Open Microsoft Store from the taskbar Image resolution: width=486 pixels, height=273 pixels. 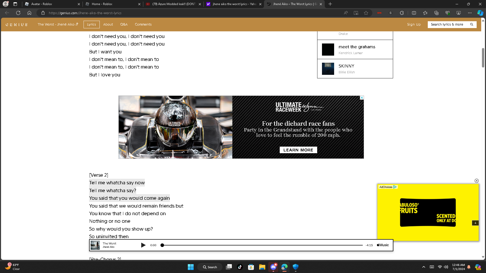point(251,267)
